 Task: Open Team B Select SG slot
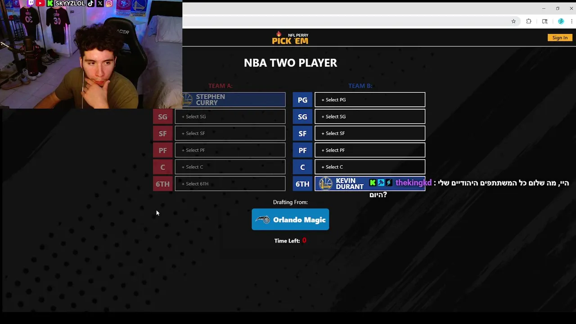(370, 117)
